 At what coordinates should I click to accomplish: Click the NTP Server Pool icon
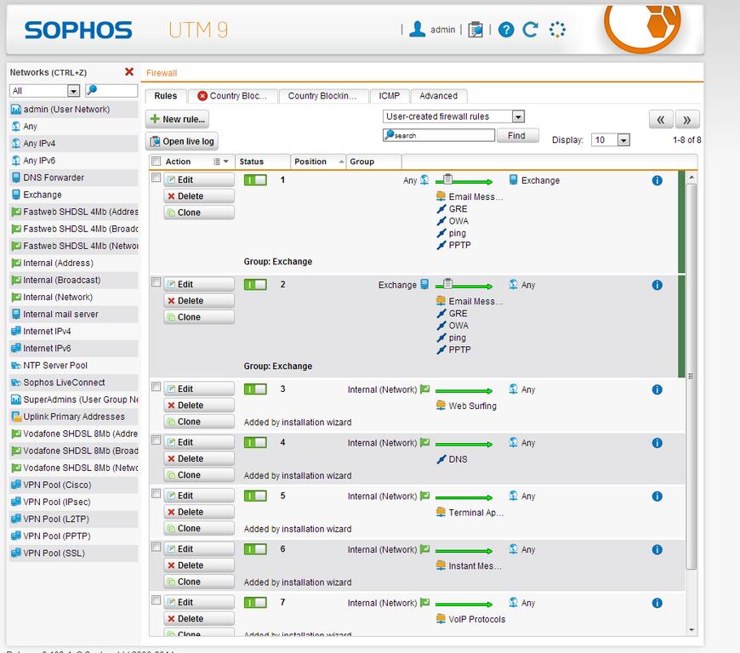pos(16,366)
